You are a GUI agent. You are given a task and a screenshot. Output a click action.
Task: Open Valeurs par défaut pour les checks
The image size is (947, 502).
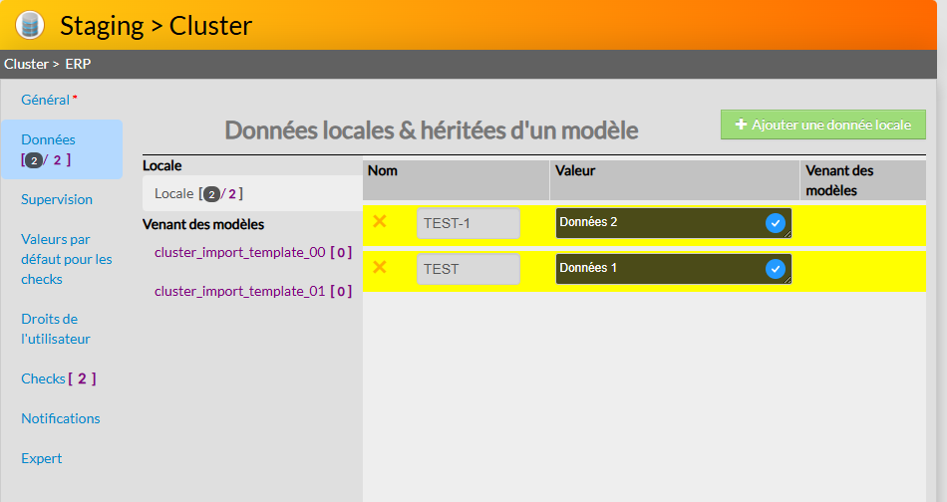point(66,259)
